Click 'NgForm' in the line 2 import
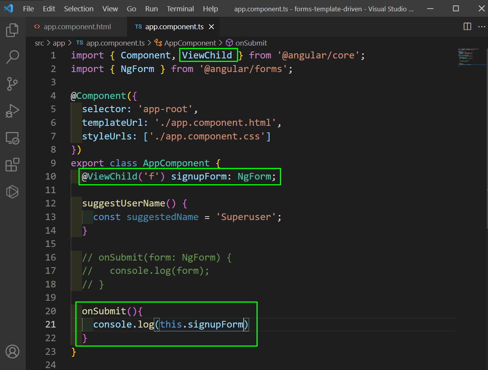This screenshot has width=488, height=370. pos(137,69)
